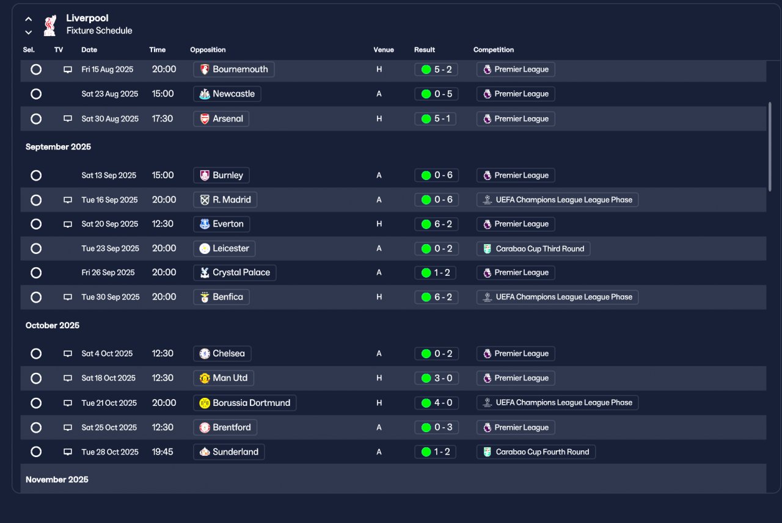The width and height of the screenshot is (782, 523).
Task: Collapse the September 2025 month group
Action: [58, 147]
